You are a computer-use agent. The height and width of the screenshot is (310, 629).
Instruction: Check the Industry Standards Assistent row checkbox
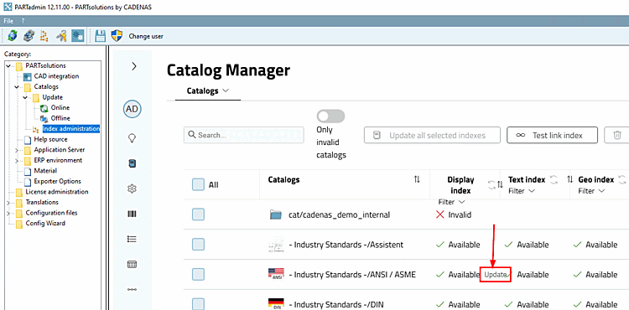[x=198, y=245]
